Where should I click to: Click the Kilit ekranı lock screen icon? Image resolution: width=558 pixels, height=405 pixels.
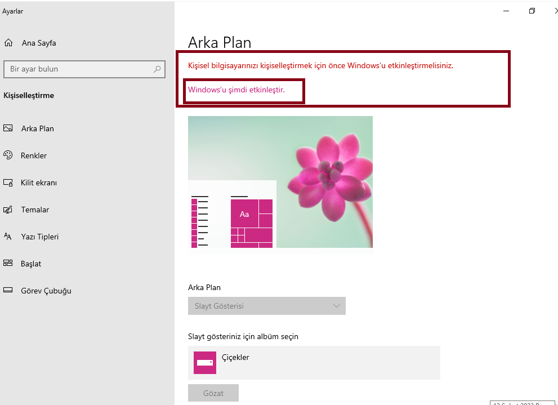point(8,183)
